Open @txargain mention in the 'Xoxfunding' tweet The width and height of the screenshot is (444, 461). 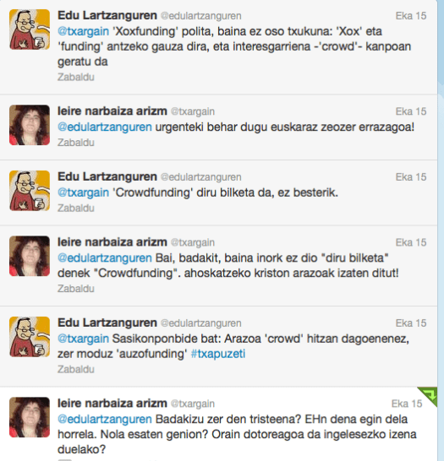coord(84,31)
